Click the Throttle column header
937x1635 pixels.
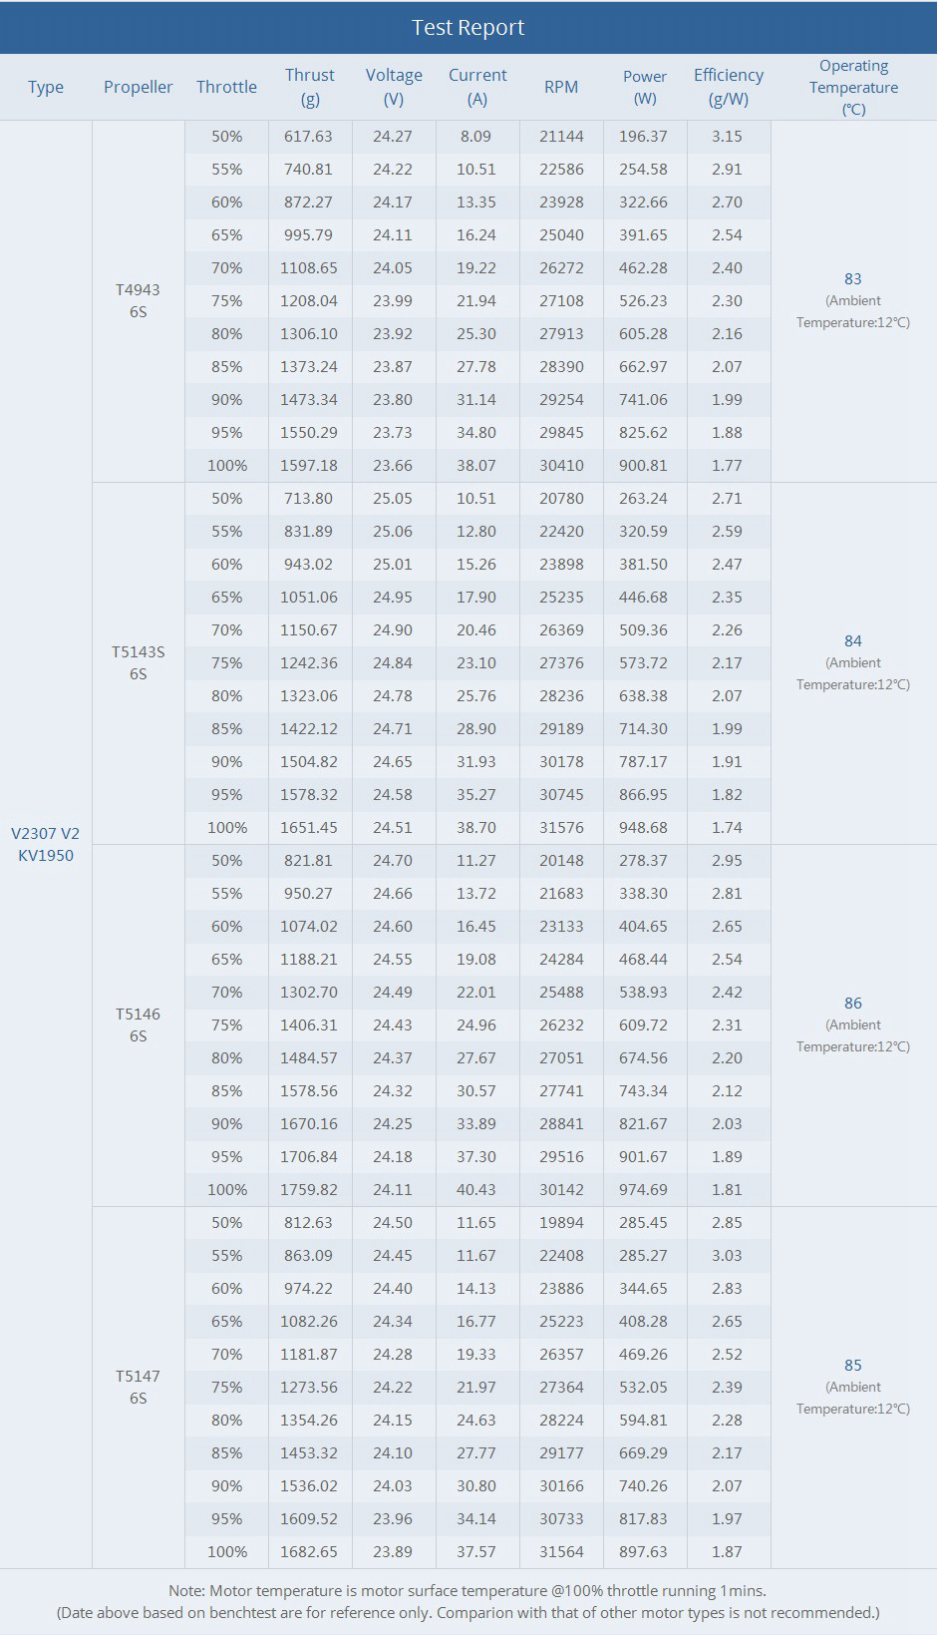[x=226, y=88]
